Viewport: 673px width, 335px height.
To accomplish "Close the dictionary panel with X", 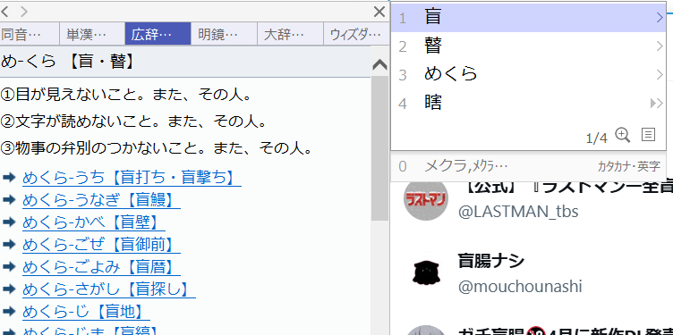I will [379, 12].
